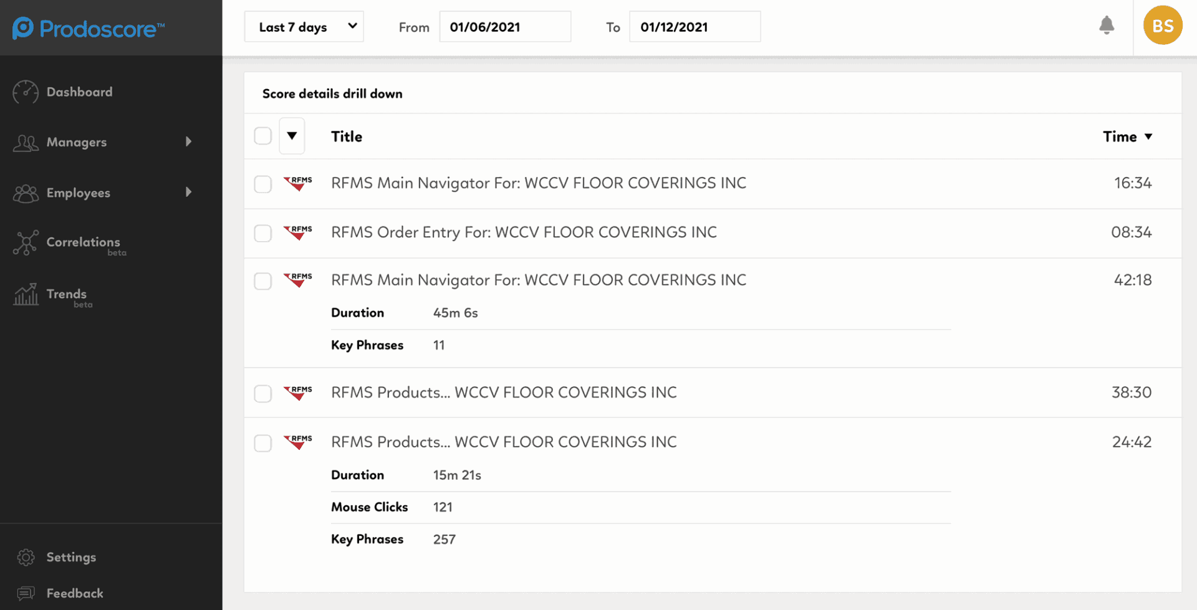The width and height of the screenshot is (1197, 610).
Task: Check the box for the 16:34 row
Action: coord(263,184)
